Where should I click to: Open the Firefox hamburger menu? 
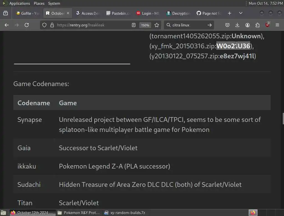[x=277, y=25]
